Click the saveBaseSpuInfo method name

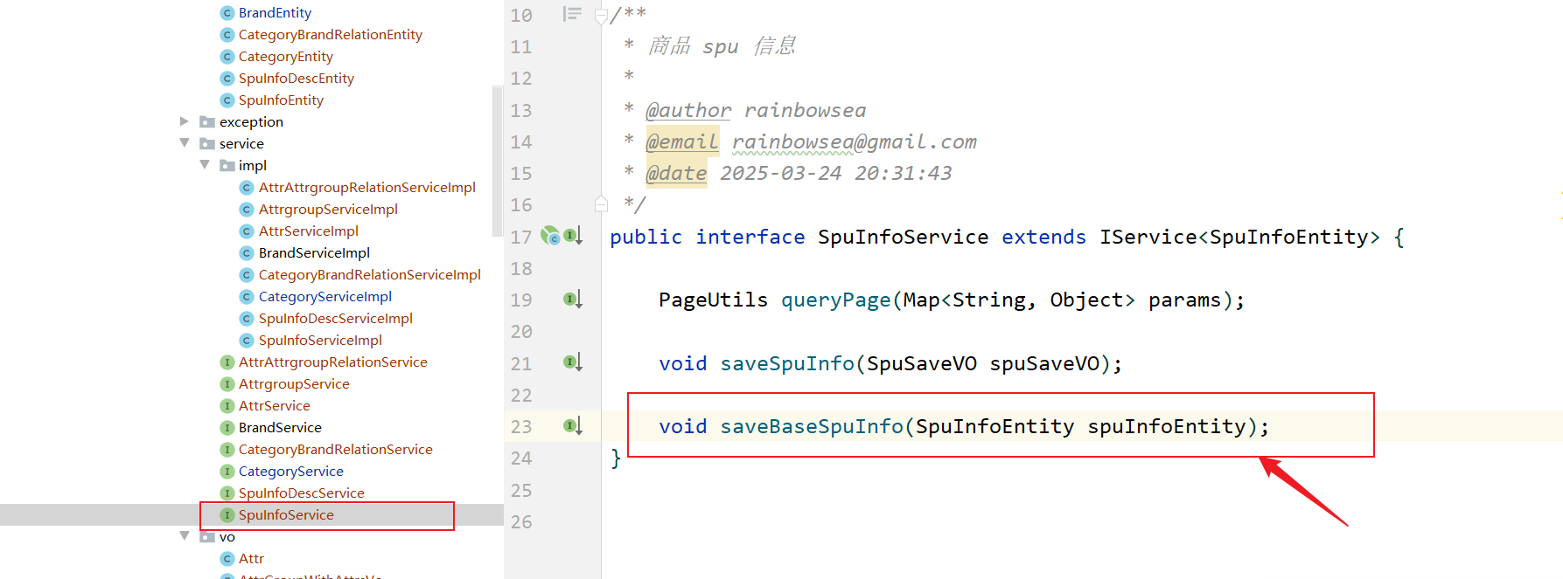812,426
